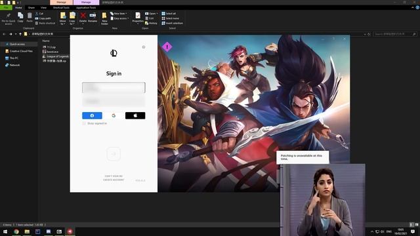Click the up-one-level arrow
Screen dimensions: 420x236
(x=20, y=34)
